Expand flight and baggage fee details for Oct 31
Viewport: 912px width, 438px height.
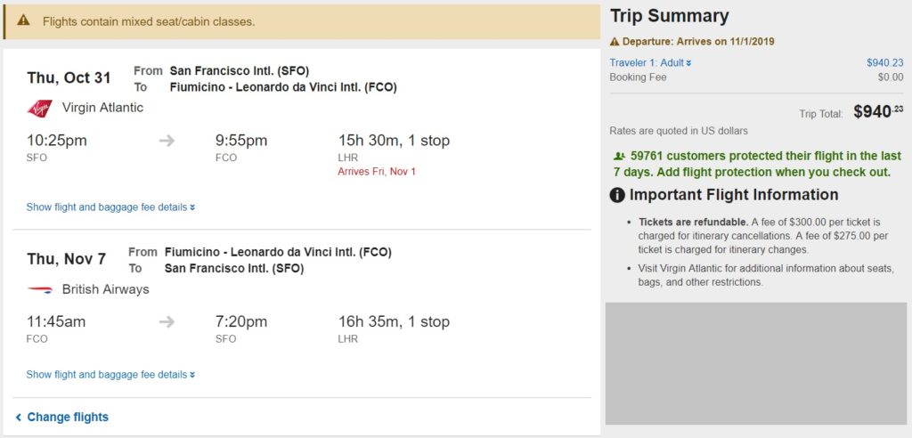[x=110, y=207]
